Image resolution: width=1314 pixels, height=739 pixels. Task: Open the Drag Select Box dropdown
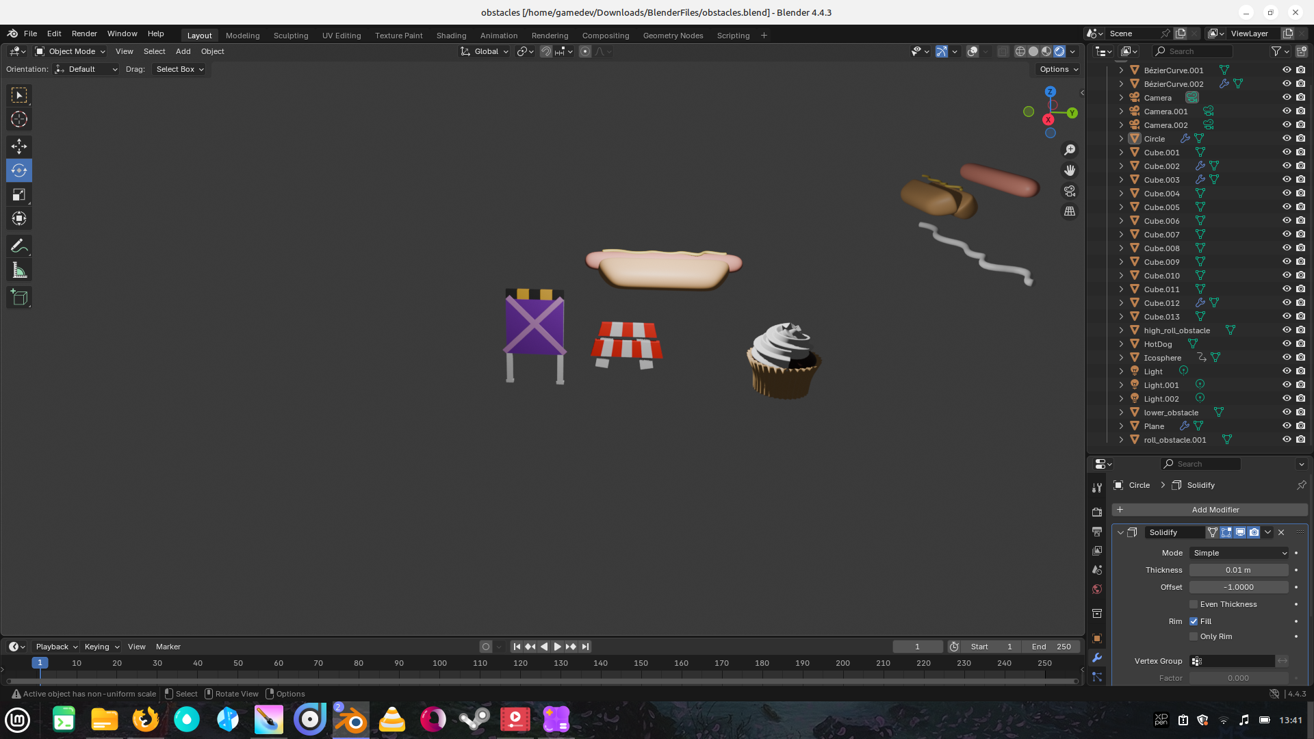178,69
